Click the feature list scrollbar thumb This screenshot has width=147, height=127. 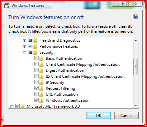136,66
